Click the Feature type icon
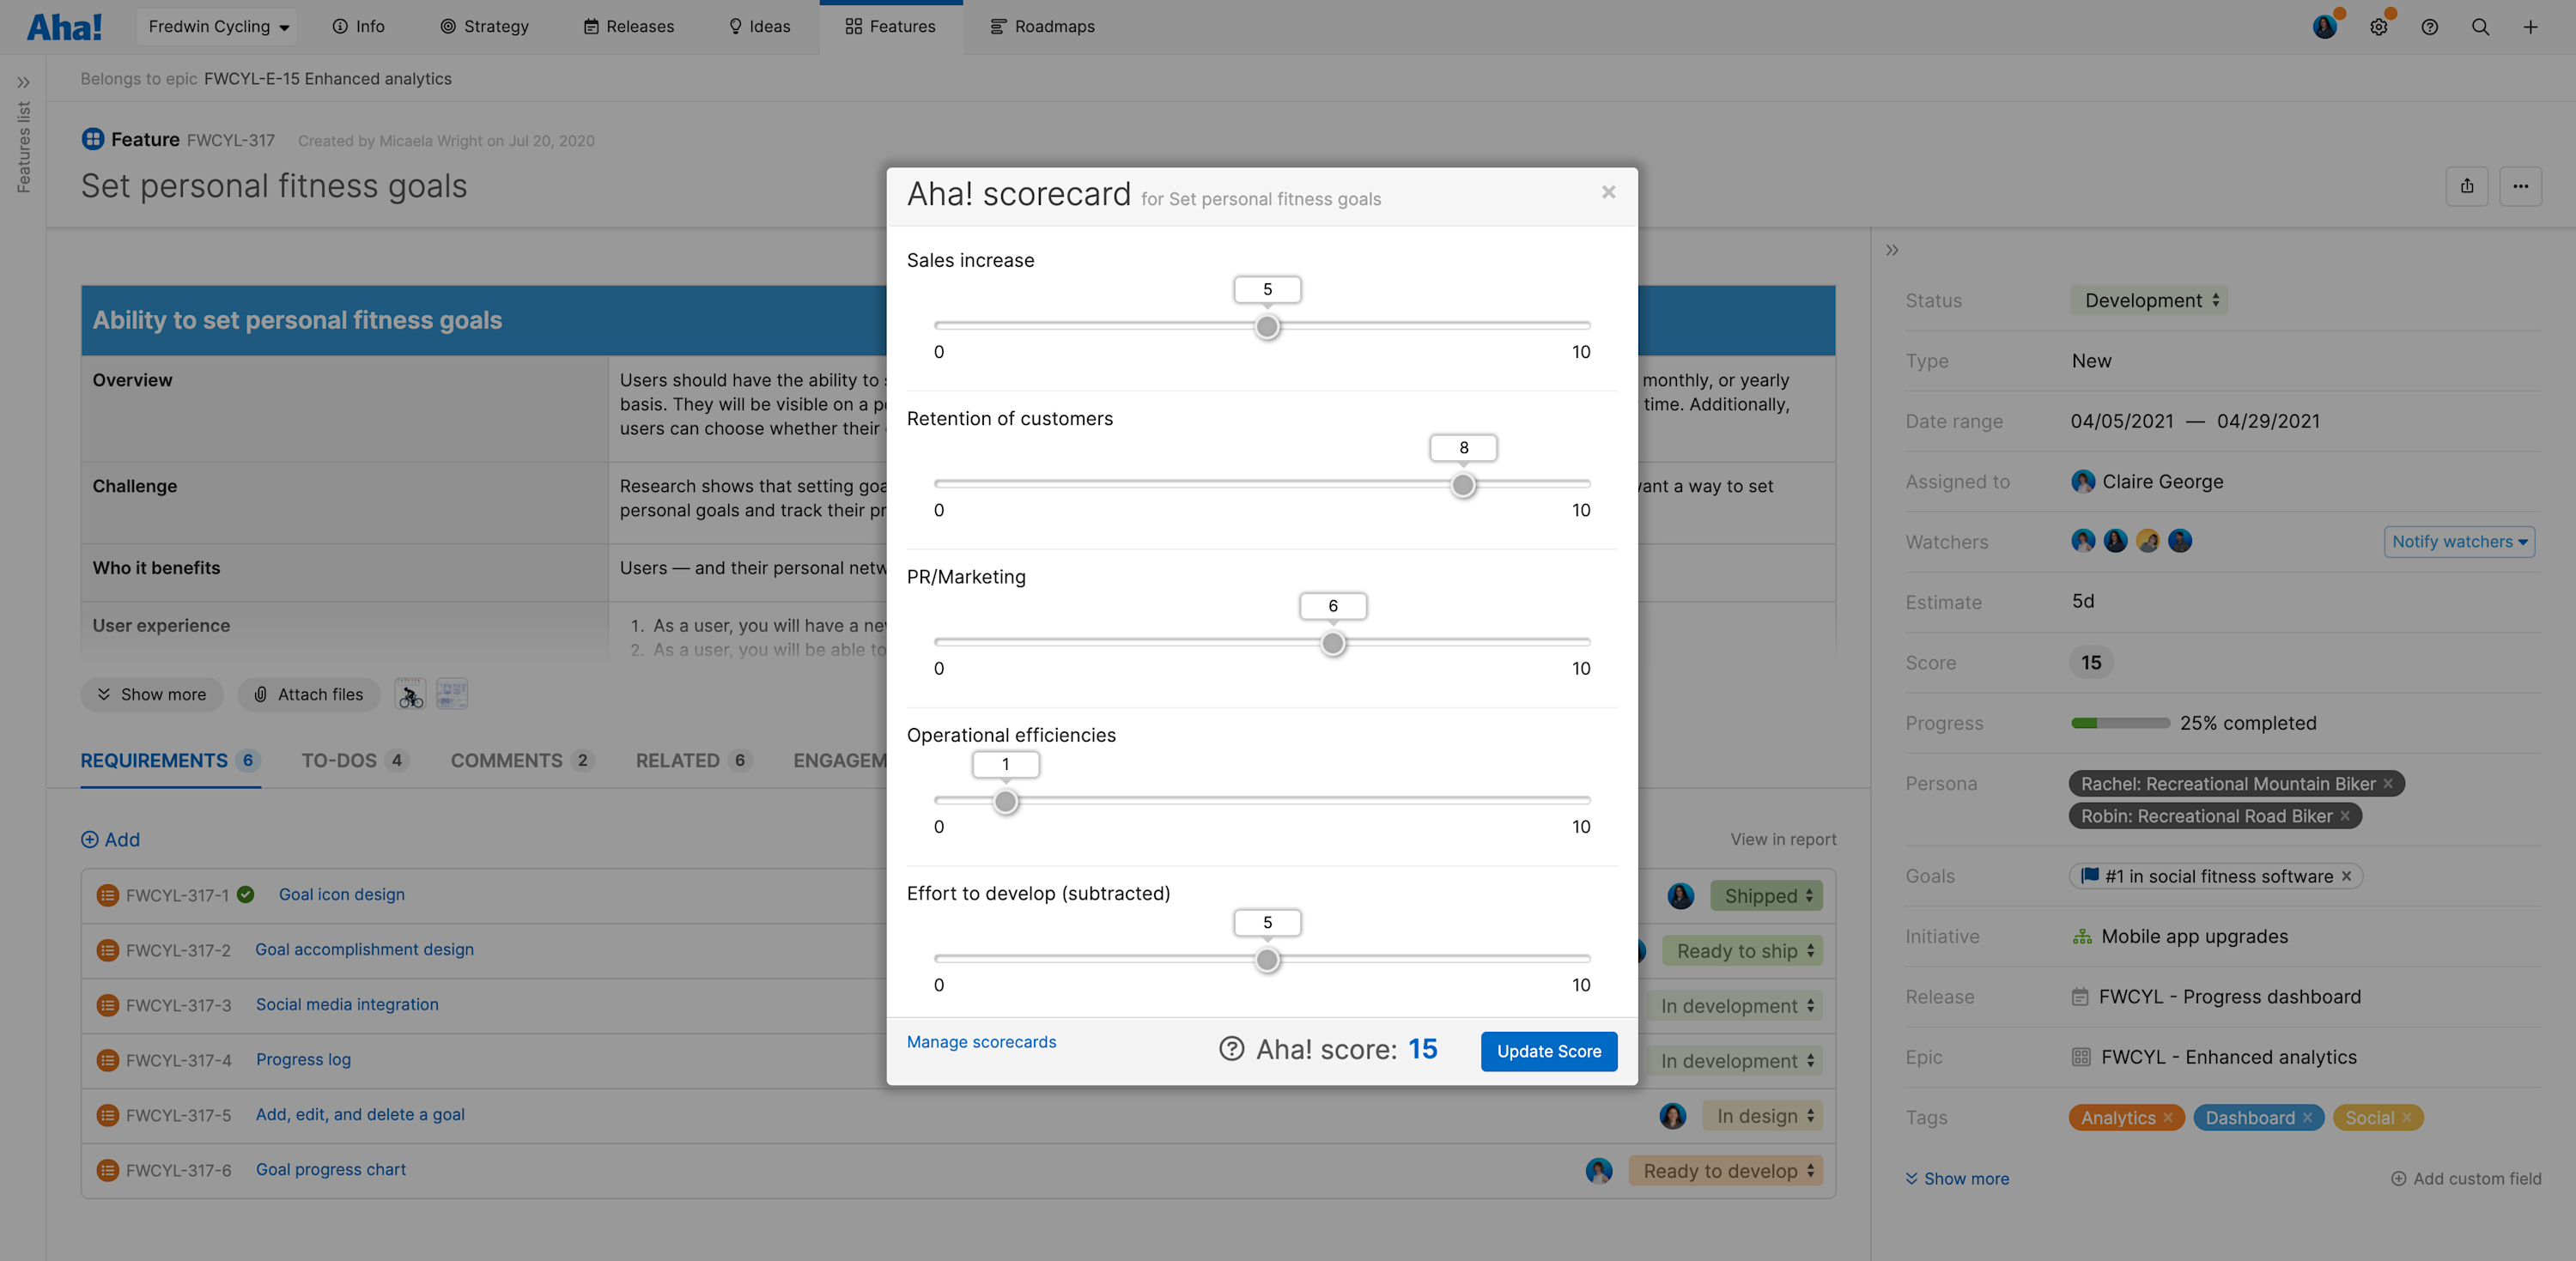The image size is (2576, 1261). [x=92, y=139]
